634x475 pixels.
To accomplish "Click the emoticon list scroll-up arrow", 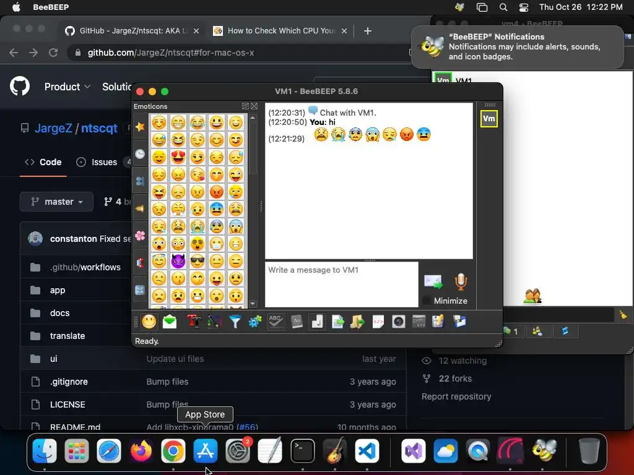I will tap(253, 118).
